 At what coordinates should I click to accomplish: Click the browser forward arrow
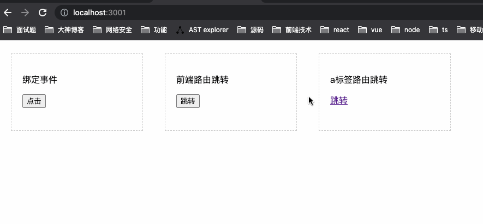pyautogui.click(x=25, y=13)
